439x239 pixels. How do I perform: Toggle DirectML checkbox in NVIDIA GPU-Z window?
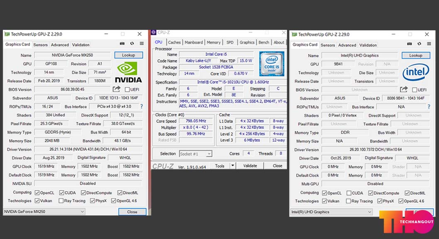coord(120,193)
